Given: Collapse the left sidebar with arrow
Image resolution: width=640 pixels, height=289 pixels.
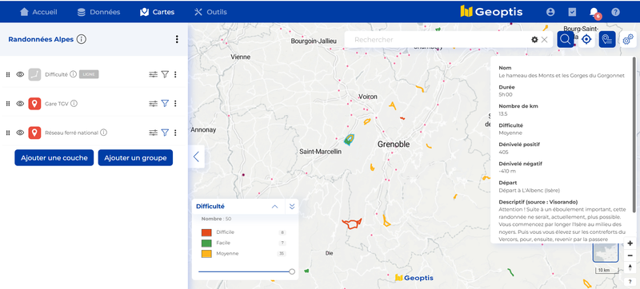Looking at the screenshot, I should (196, 156).
